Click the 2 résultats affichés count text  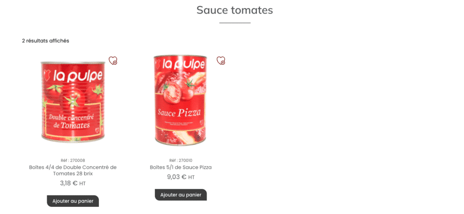pyautogui.click(x=46, y=41)
